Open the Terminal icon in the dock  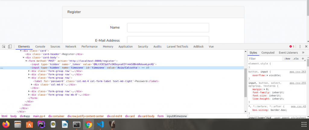77,124
